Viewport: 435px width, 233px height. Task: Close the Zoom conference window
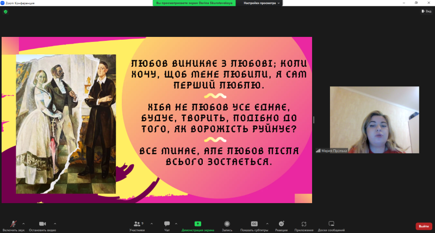[x=428, y=3]
